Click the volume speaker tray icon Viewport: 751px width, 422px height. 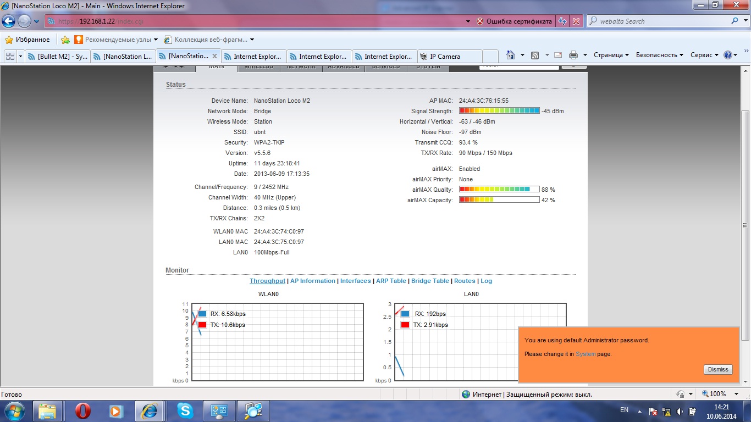coord(680,412)
